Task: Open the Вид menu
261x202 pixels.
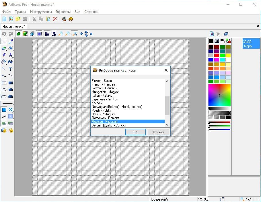Action: [x=77, y=12]
